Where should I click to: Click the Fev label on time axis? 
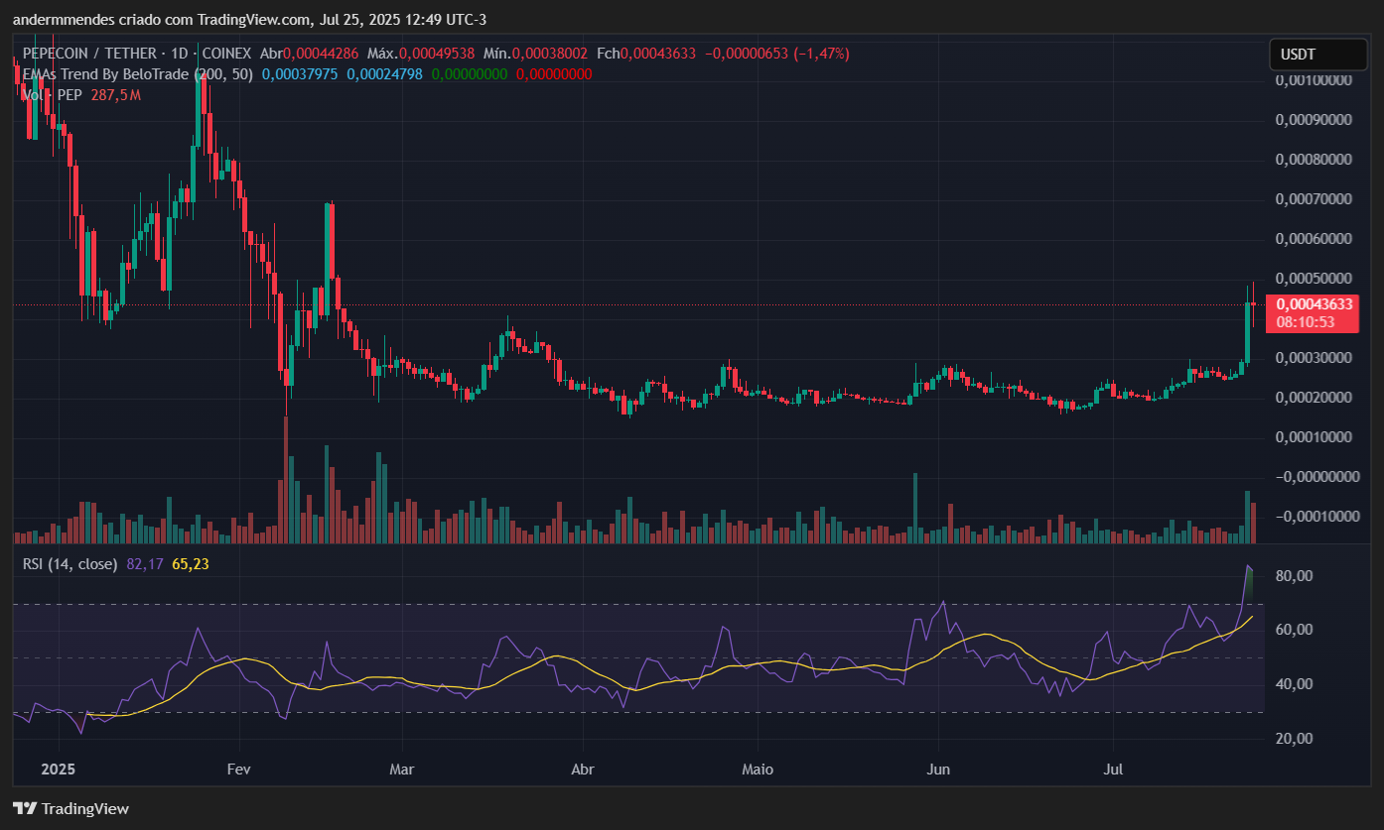[239, 770]
